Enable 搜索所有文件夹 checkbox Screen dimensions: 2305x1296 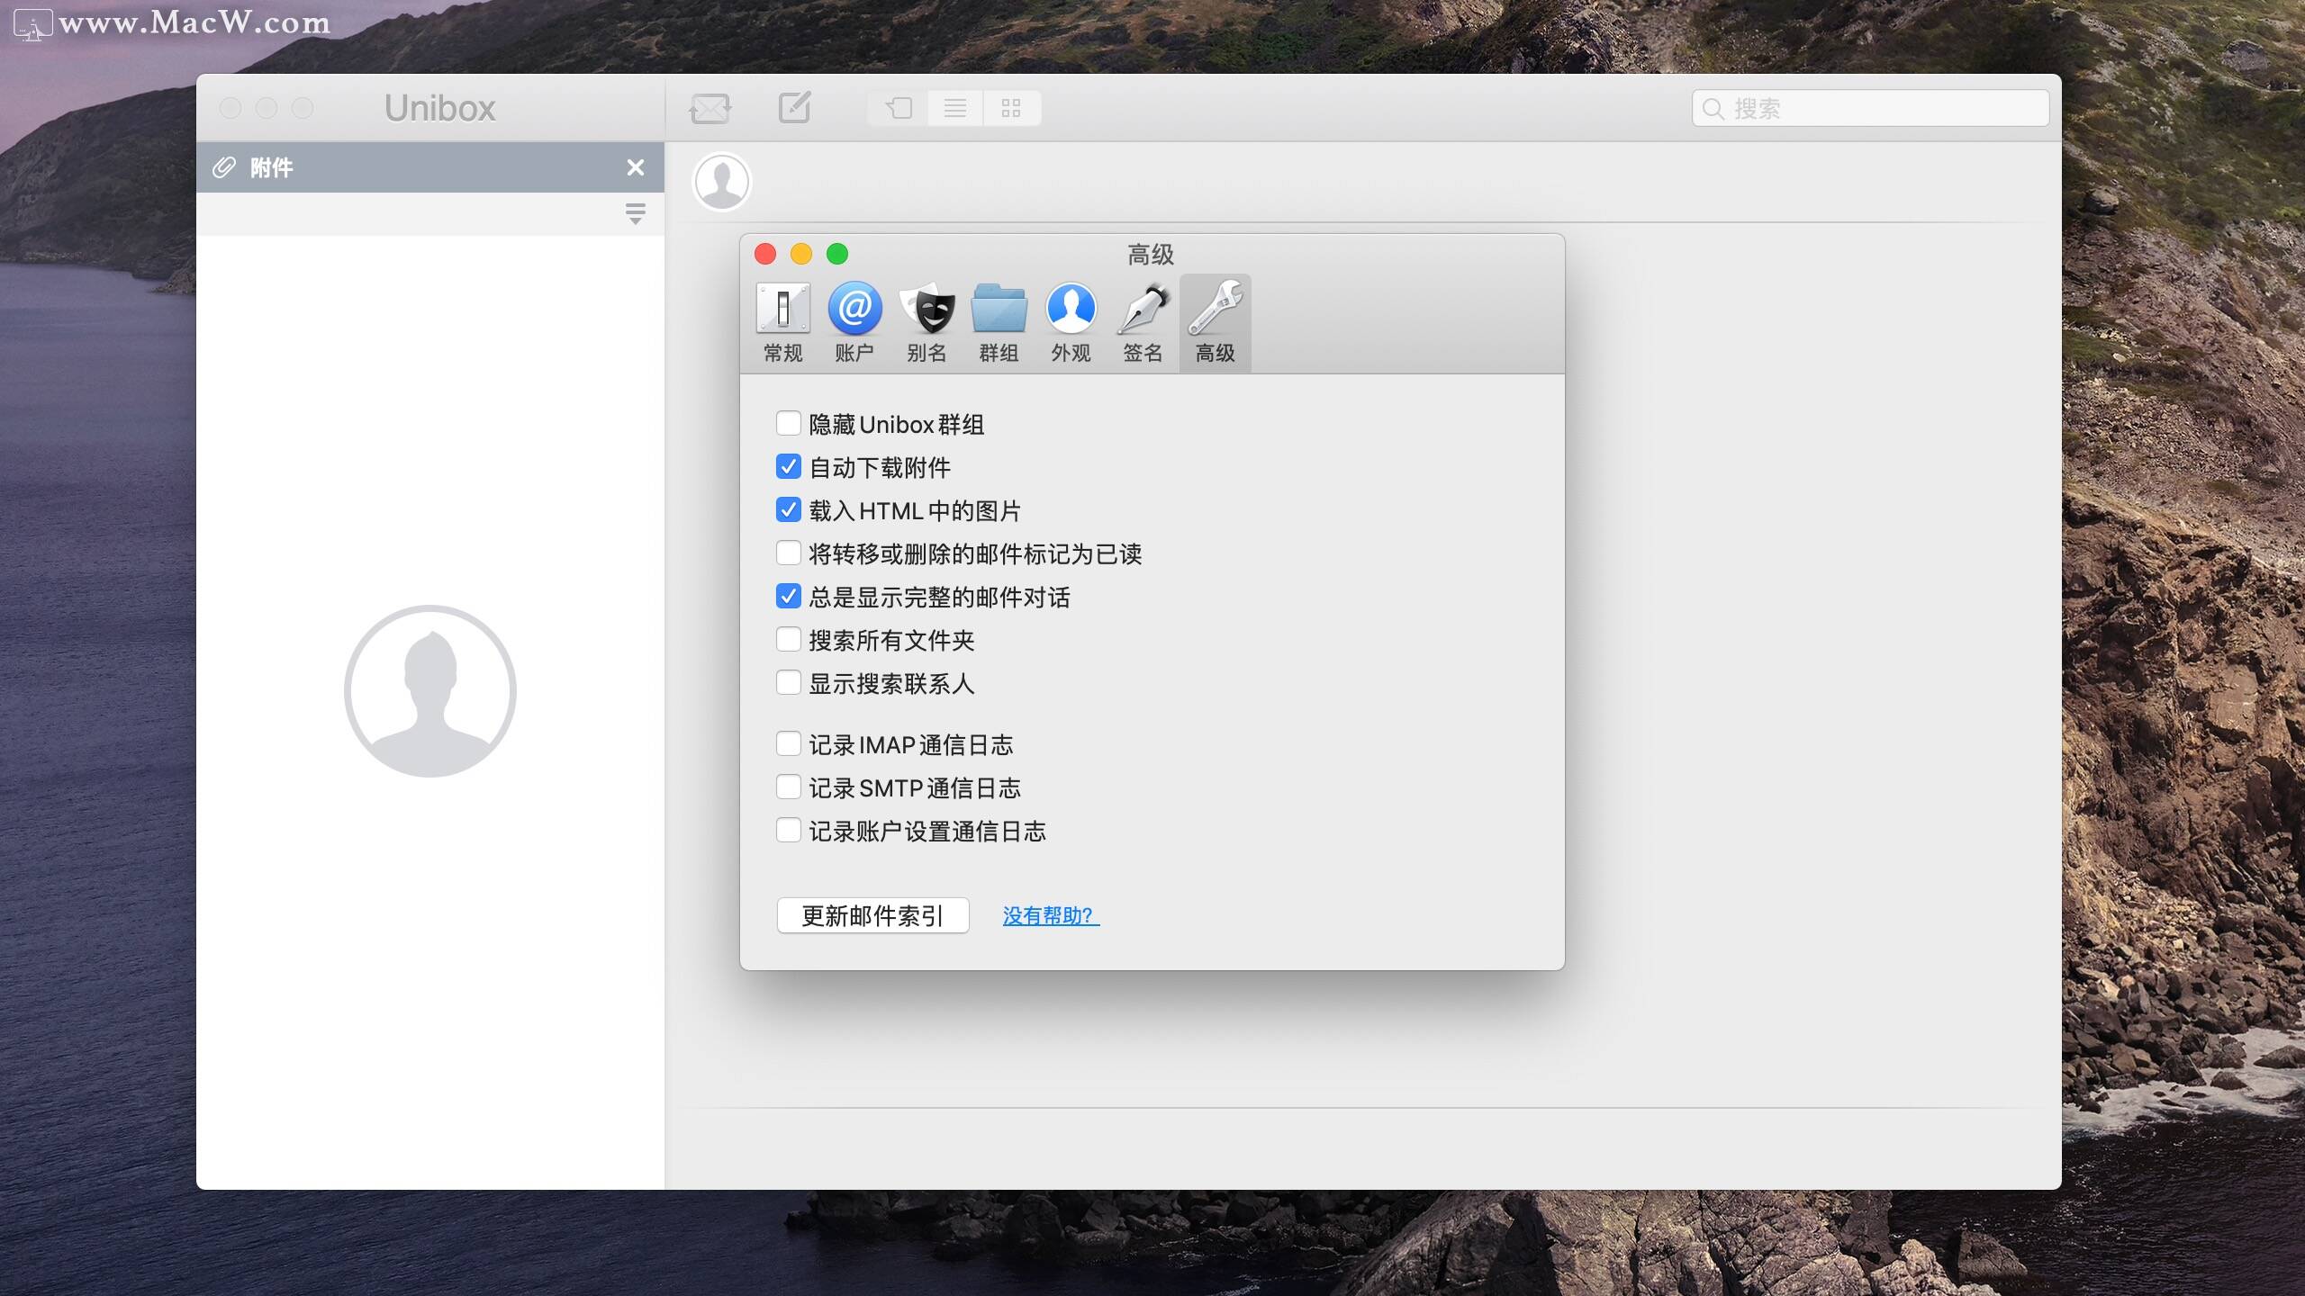(788, 639)
